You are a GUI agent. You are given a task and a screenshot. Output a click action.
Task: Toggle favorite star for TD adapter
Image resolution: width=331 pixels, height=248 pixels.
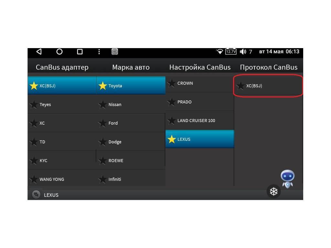point(34,142)
